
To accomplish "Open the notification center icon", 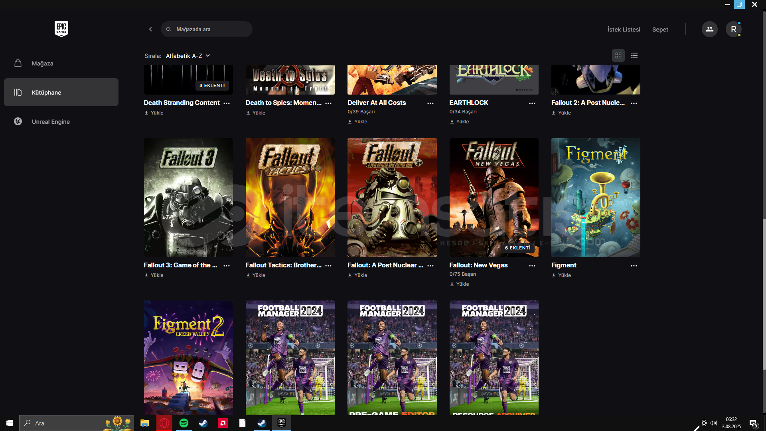I will point(753,423).
